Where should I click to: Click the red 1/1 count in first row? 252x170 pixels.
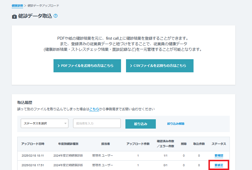[x=165, y=155]
